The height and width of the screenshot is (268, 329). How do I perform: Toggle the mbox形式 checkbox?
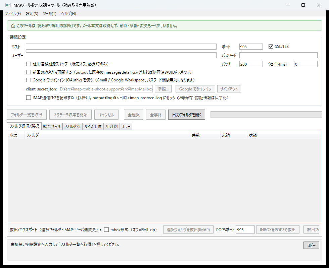point(106,230)
